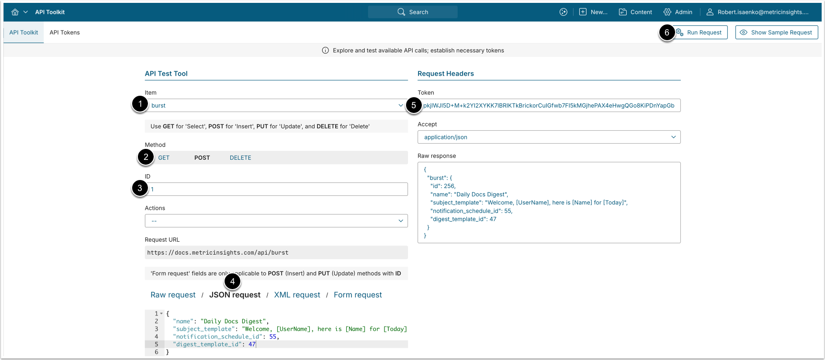This screenshot has height=360, width=825.
Task: Click the home icon in top bar
Action: click(x=15, y=12)
